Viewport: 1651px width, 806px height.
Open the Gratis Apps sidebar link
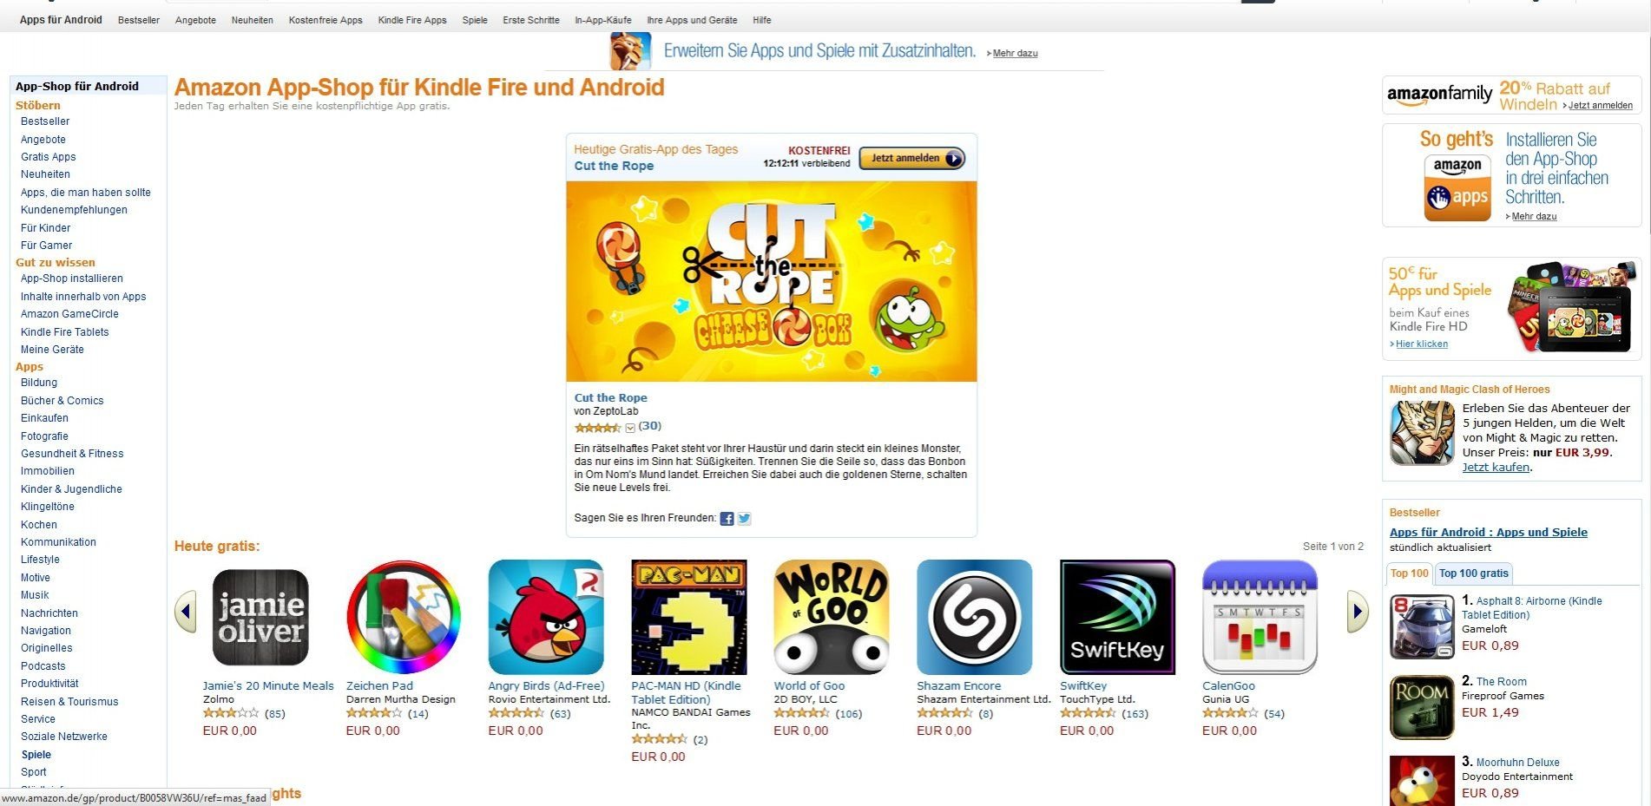click(x=49, y=157)
